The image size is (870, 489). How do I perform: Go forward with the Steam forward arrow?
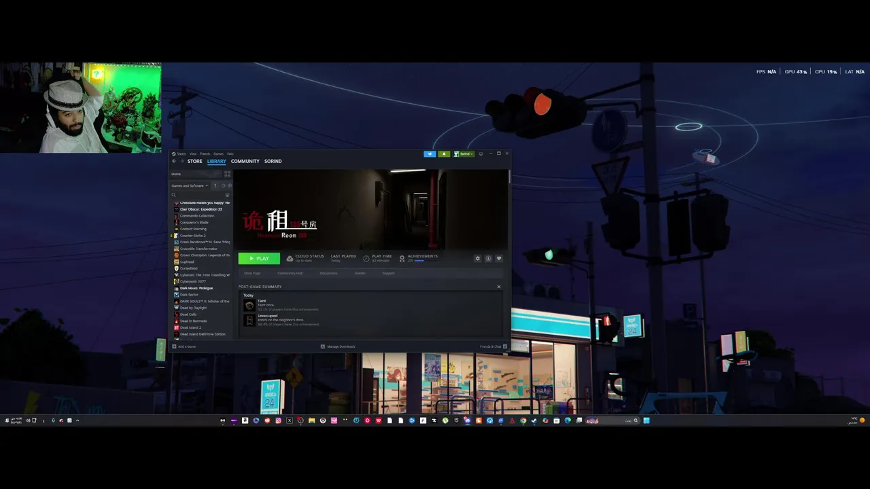point(182,161)
